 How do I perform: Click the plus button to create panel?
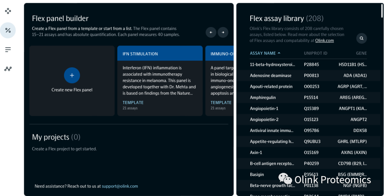[72, 75]
